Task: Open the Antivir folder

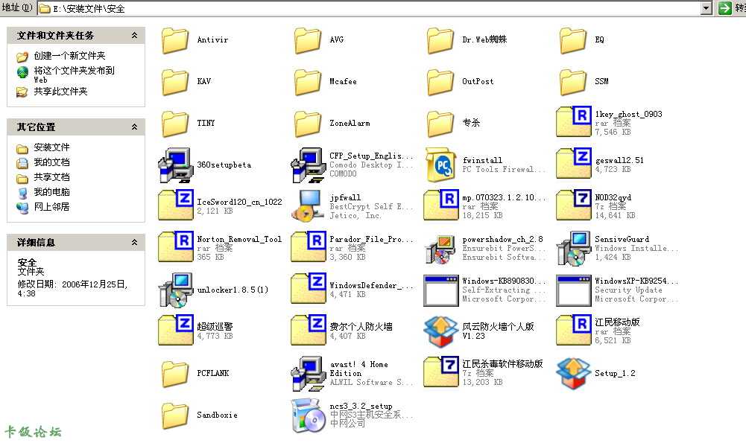Action: [x=176, y=39]
